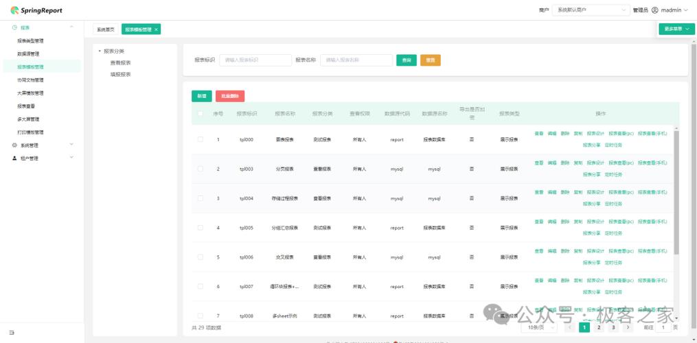697x343 pixels.
Task: Switch to the 系统首页 tab
Action: (106, 29)
